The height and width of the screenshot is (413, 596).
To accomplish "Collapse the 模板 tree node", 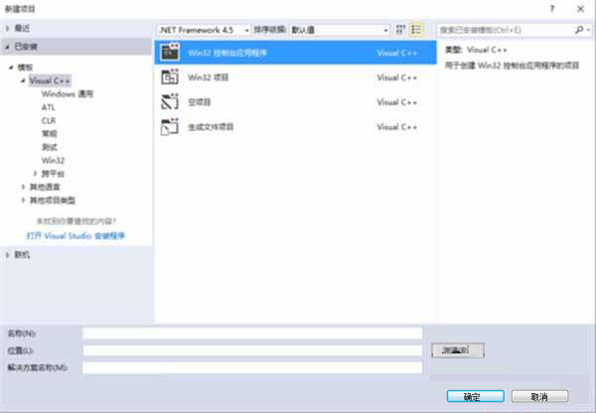I will tap(11, 68).
